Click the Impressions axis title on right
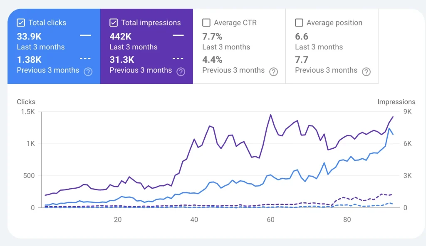The height and width of the screenshot is (246, 426). [x=396, y=102]
